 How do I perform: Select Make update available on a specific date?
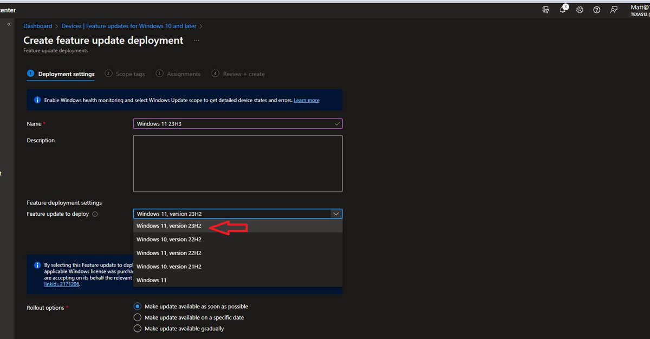pos(138,317)
